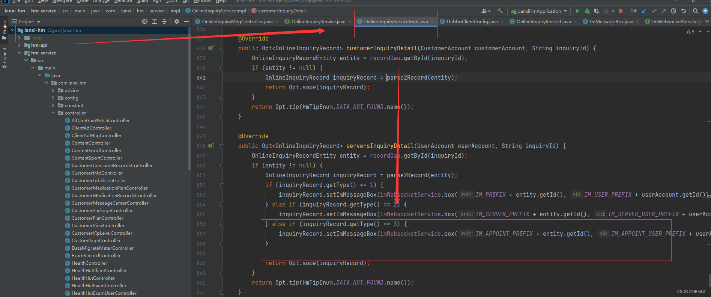Expand the hm-api module
The image size is (711, 297).
click(19, 45)
